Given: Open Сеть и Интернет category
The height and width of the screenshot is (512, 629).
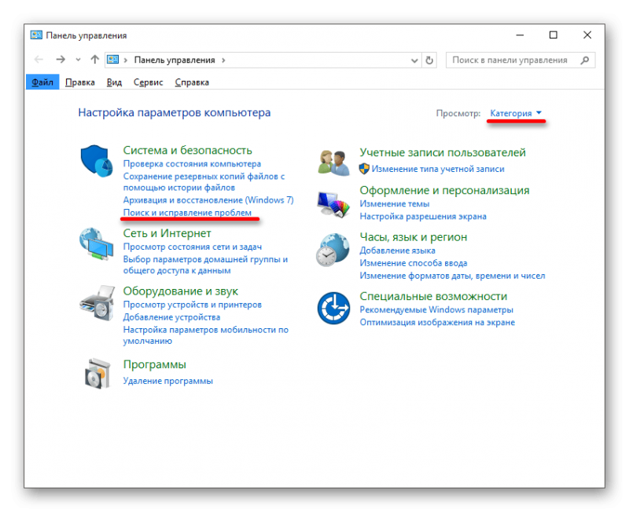Looking at the screenshot, I should click(x=167, y=233).
